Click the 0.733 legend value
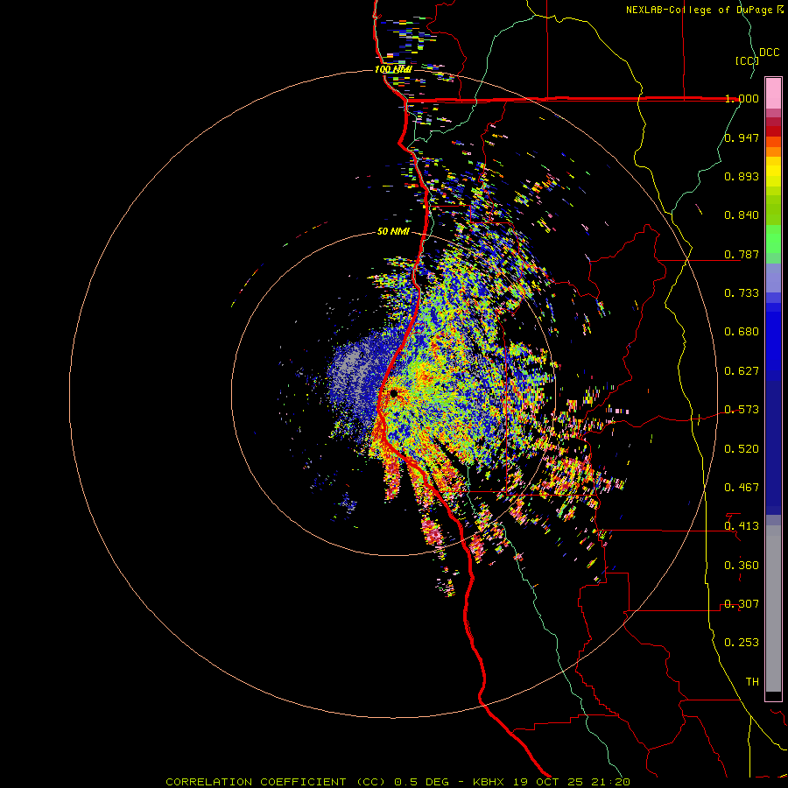Viewport: 788px width, 788px height. tap(742, 293)
